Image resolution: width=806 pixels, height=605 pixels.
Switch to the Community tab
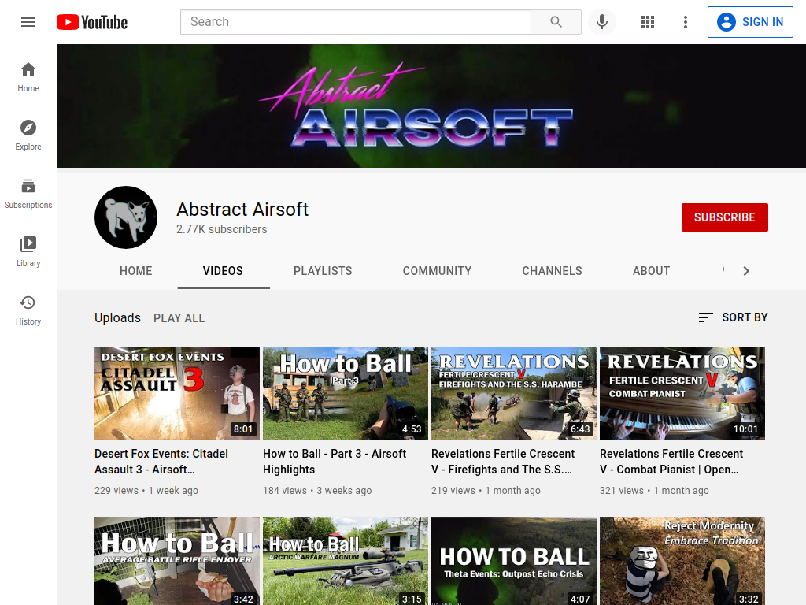click(x=437, y=271)
